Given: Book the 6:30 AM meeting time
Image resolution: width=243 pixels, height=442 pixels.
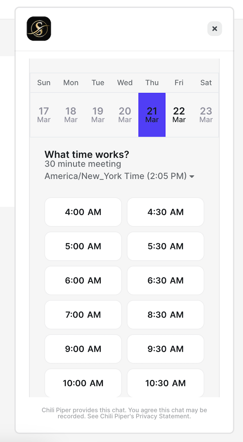Looking at the screenshot, I should pos(166,281).
